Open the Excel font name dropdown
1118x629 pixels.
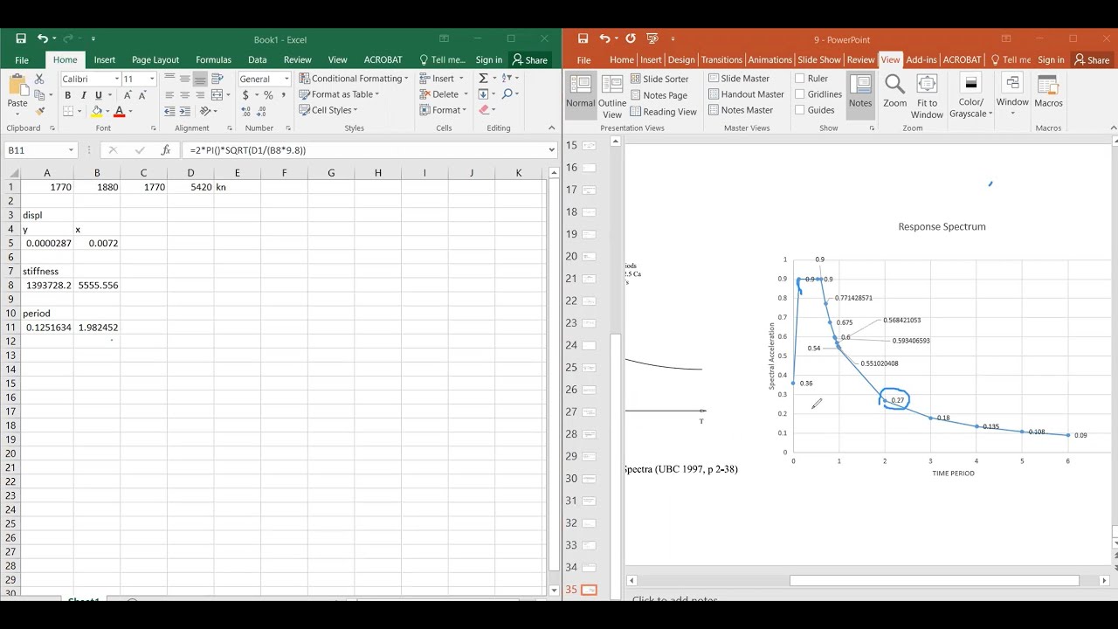tap(116, 79)
